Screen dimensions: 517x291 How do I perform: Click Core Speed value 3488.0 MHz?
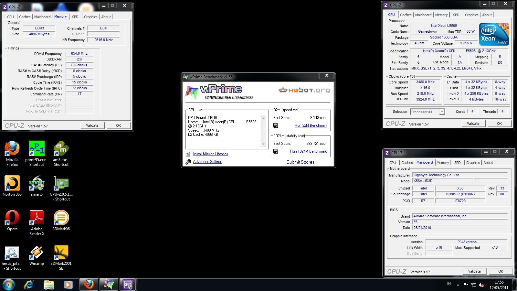[x=425, y=82]
